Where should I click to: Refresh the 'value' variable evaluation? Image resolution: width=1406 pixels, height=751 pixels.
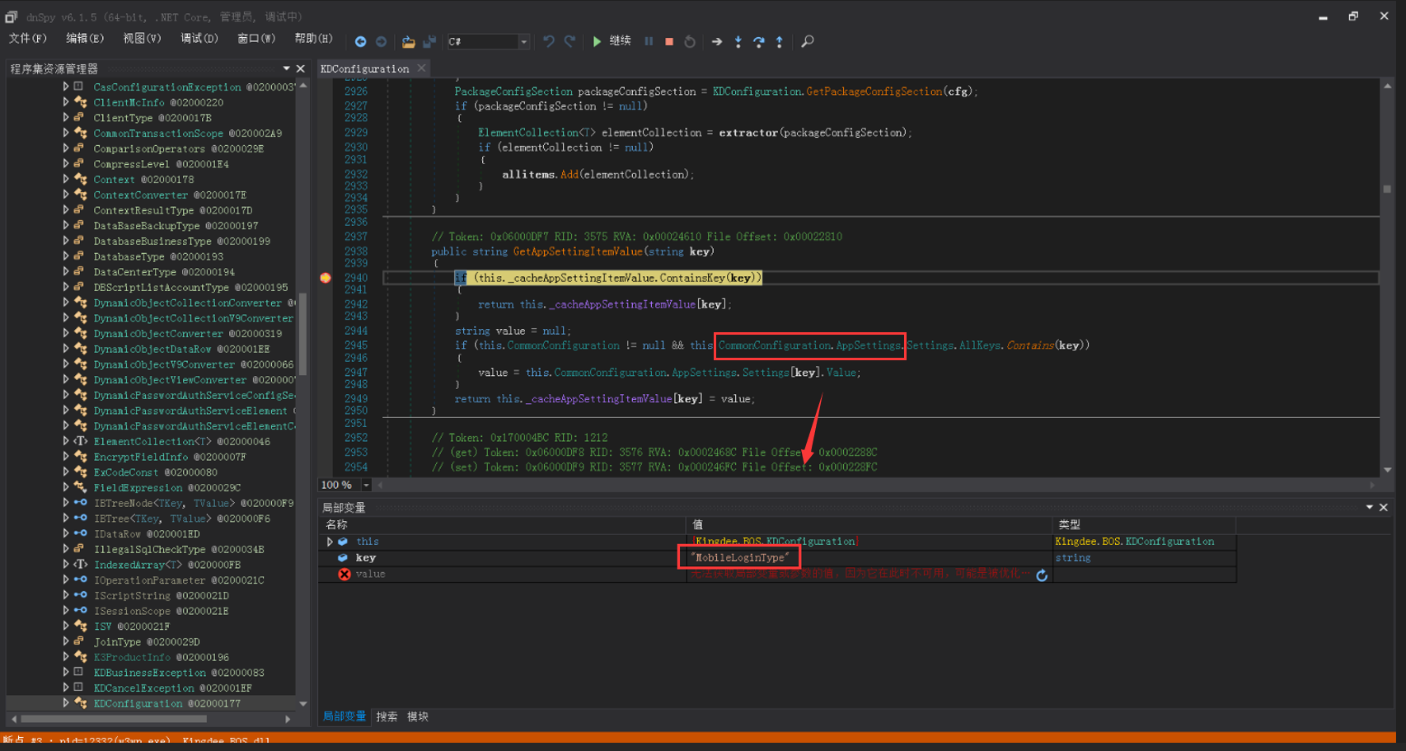coord(1042,575)
